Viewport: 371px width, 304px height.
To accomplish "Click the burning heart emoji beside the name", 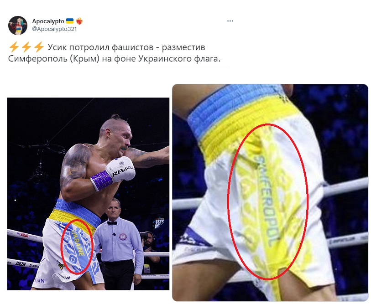I will click(x=79, y=21).
